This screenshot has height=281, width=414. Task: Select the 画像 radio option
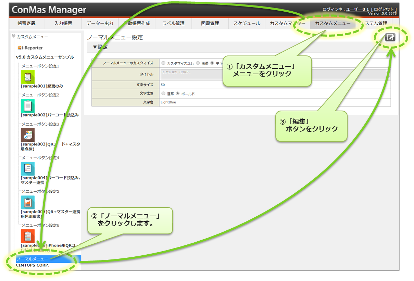[198, 63]
